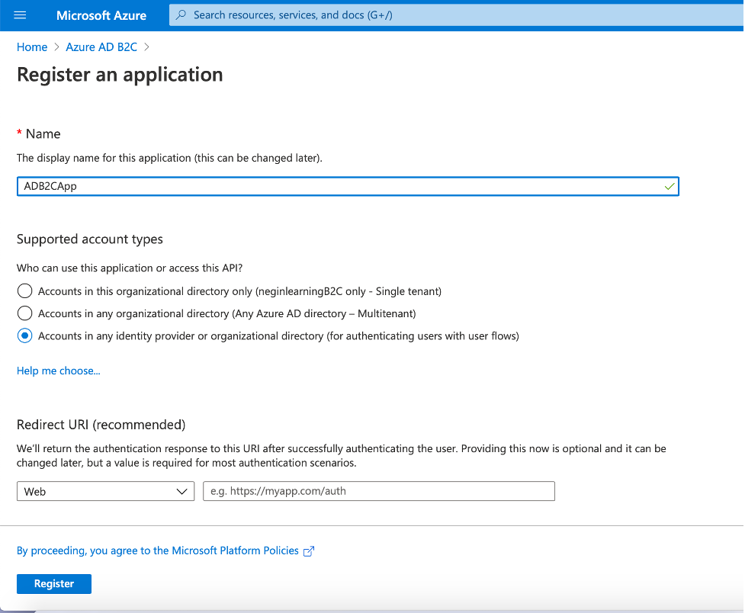745x613 pixels.
Task: Open the Help me choose link
Action: coord(59,371)
